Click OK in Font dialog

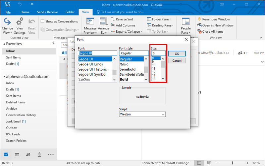click(177, 53)
